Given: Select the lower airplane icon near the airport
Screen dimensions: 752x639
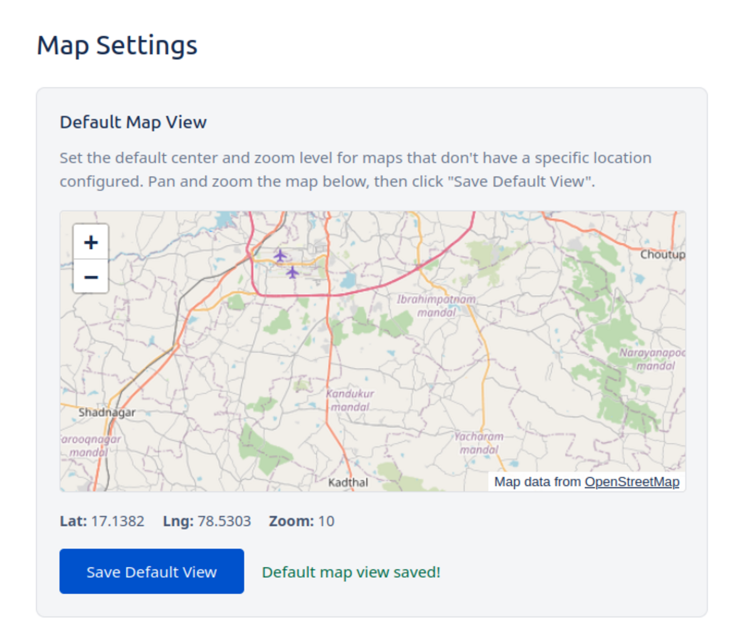Looking at the screenshot, I should (293, 273).
